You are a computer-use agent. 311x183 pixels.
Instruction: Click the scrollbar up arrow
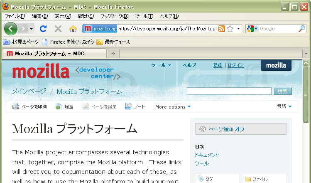tap(306, 63)
